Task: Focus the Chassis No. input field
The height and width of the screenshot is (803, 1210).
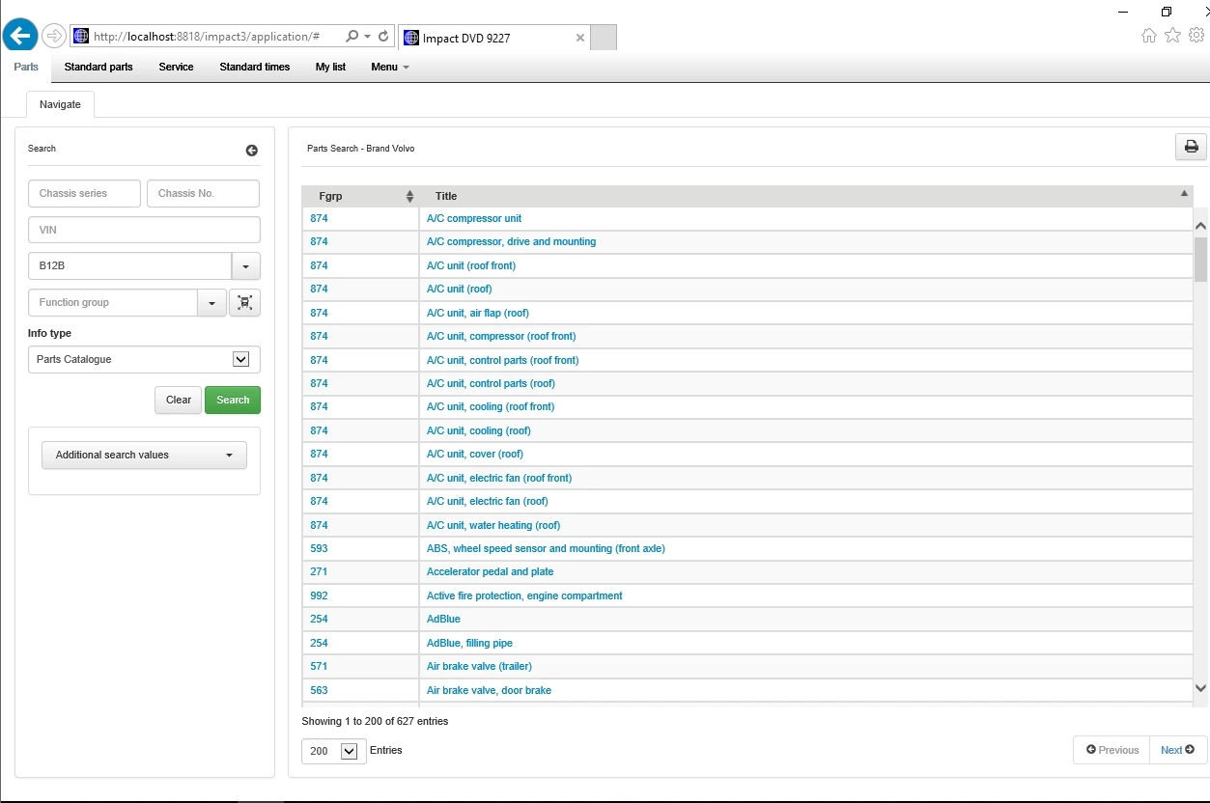Action: click(203, 193)
